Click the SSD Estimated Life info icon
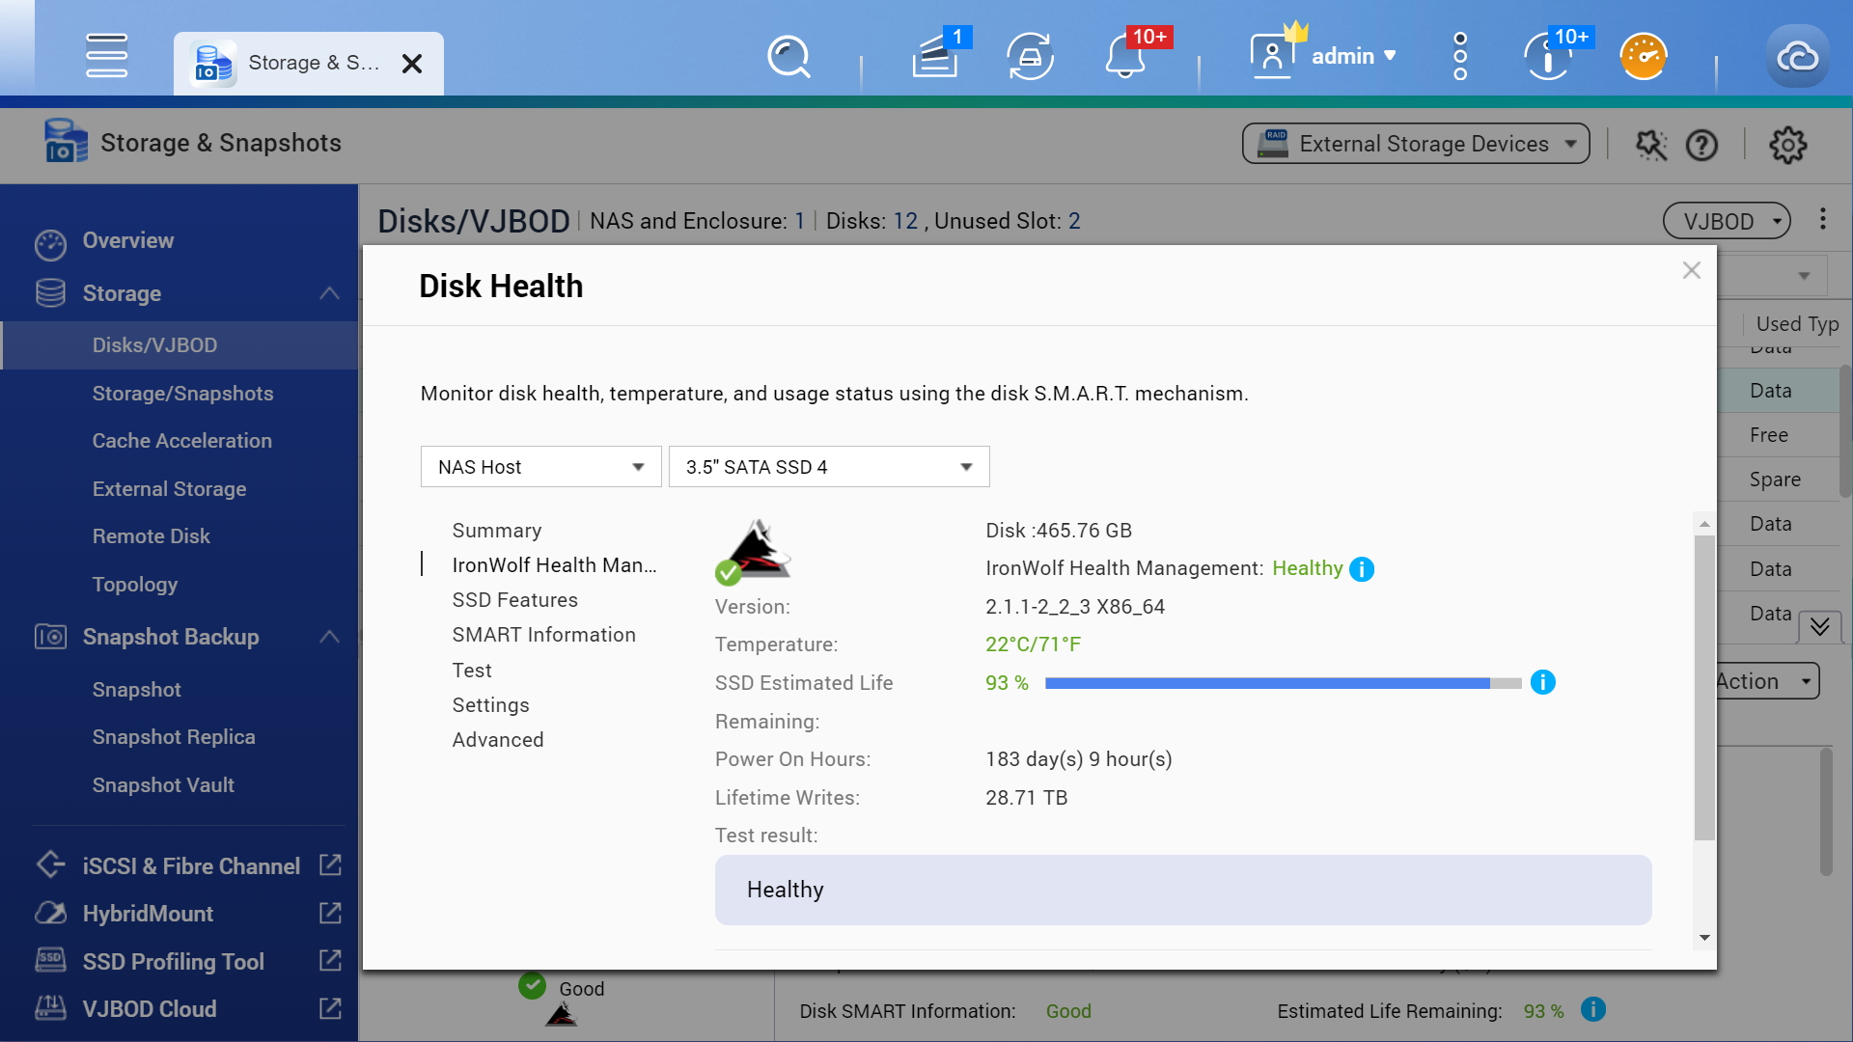1853x1042 pixels. click(x=1544, y=682)
